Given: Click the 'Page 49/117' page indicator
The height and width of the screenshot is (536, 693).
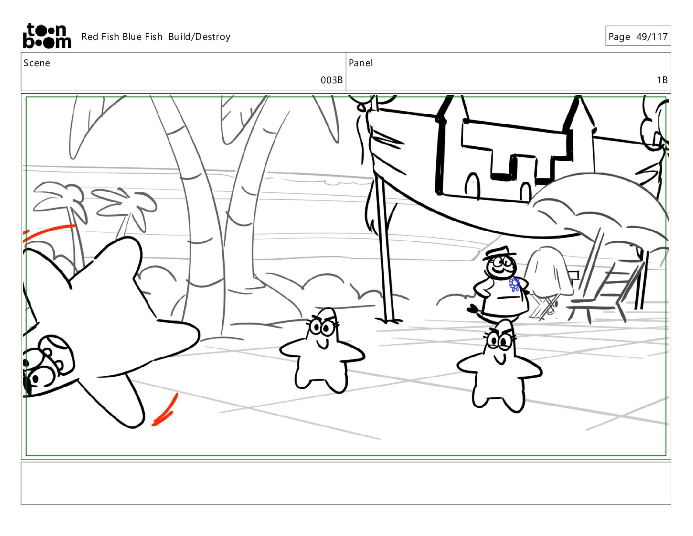Looking at the screenshot, I should [638, 36].
